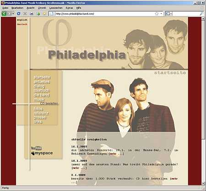Open mehr link under 10.1.2009 news
The height and width of the screenshot is (191, 206).
(x=79, y=168)
